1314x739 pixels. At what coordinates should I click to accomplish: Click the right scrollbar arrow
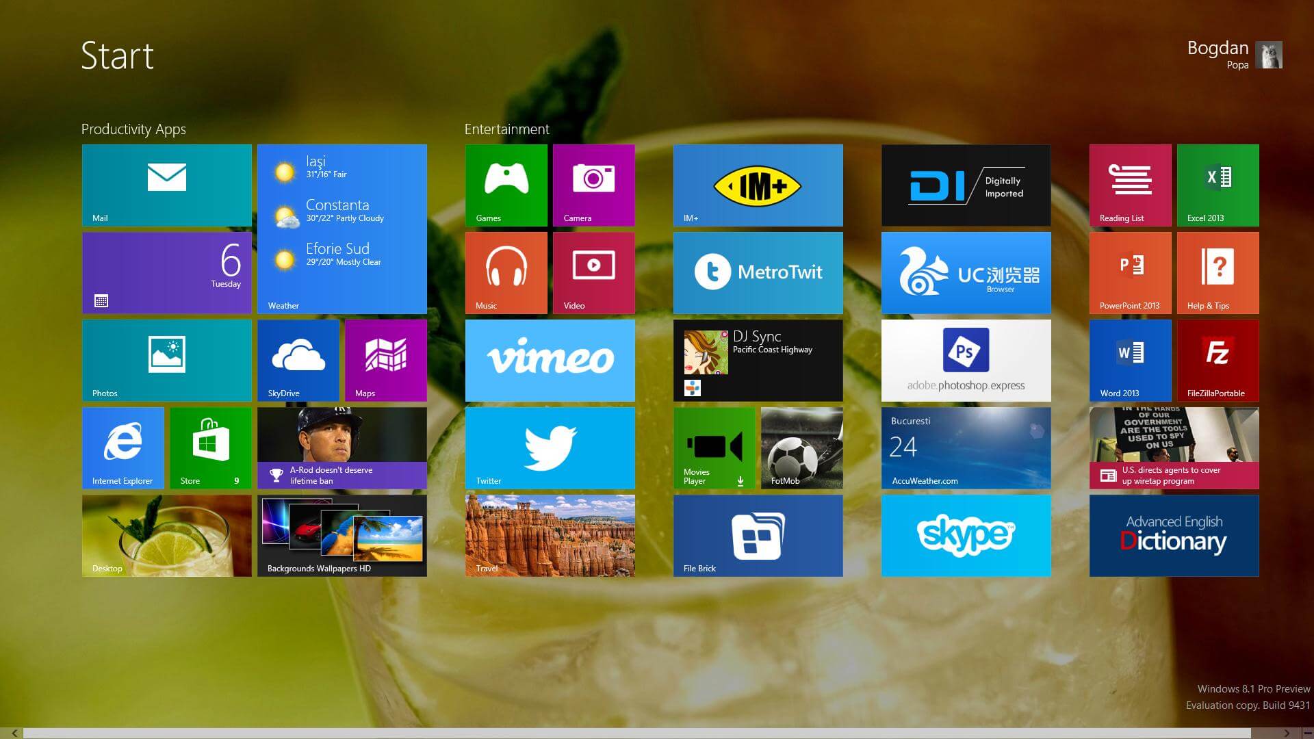pyautogui.click(x=1287, y=734)
